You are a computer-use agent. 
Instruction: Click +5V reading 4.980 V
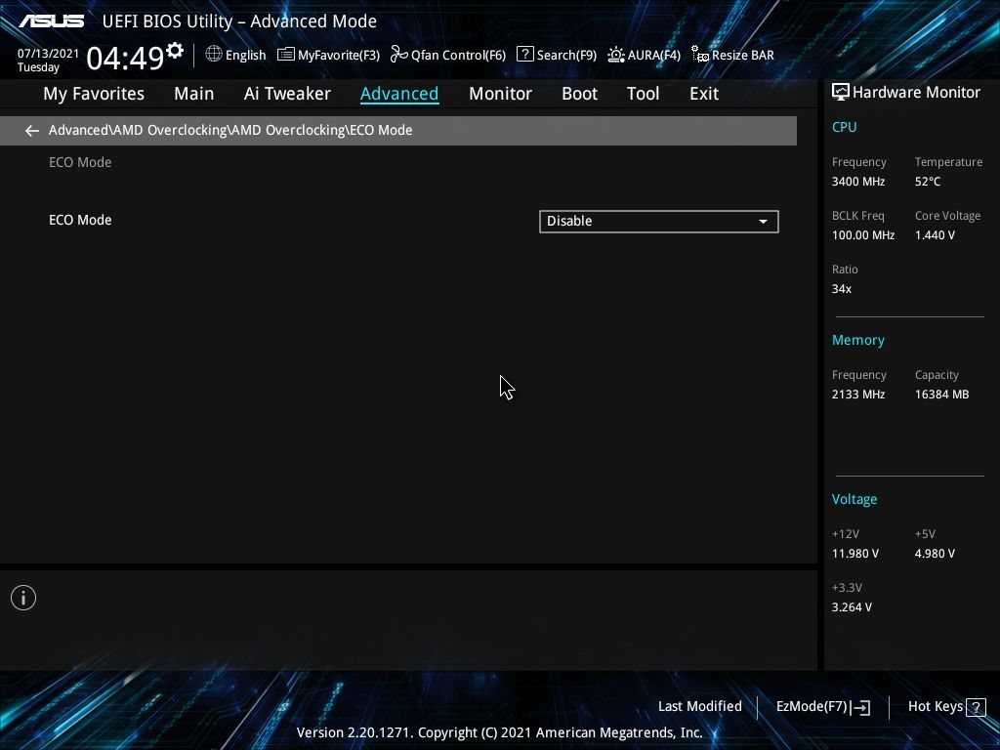pyautogui.click(x=935, y=554)
